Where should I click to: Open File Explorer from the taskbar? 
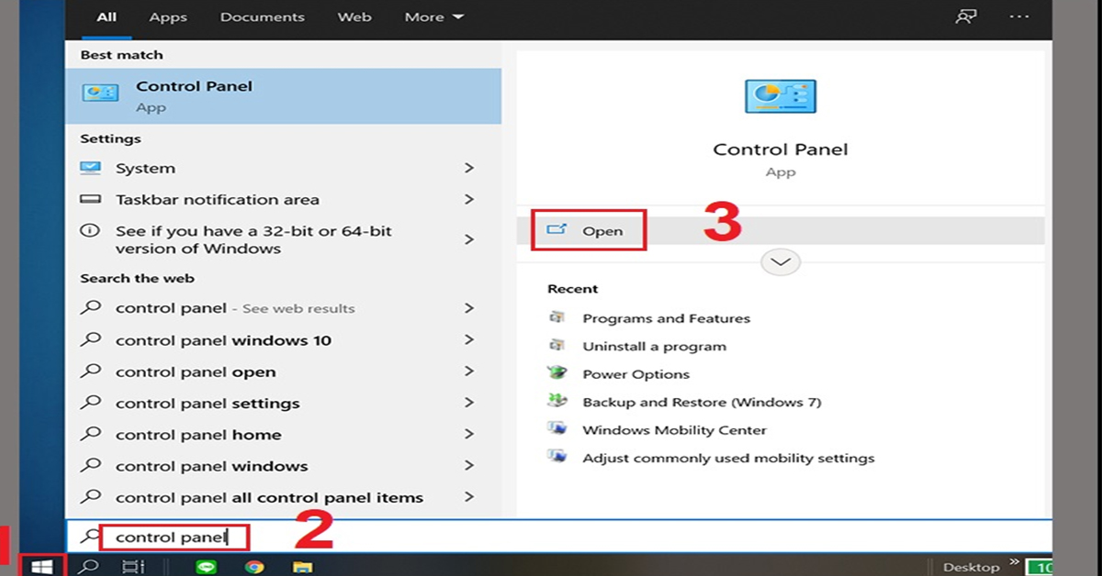pos(302,566)
